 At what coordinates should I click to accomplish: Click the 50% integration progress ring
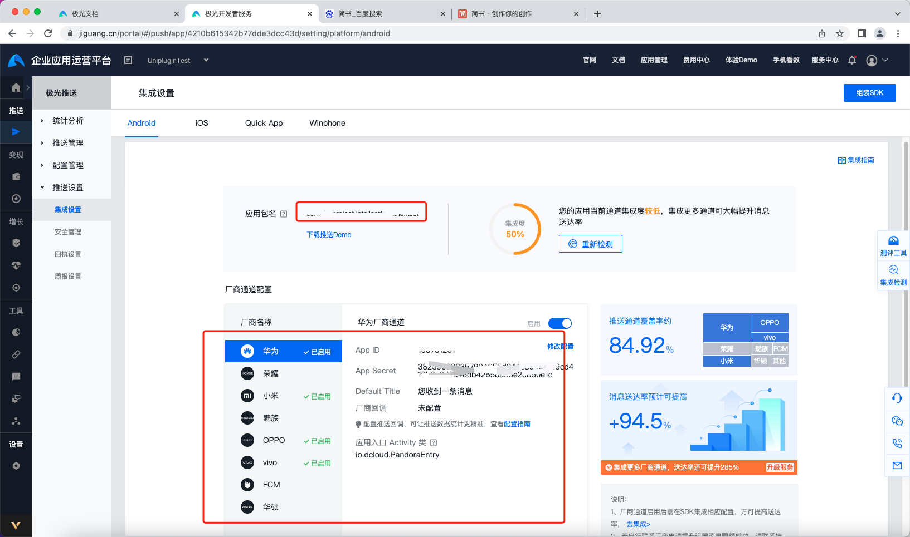514,229
